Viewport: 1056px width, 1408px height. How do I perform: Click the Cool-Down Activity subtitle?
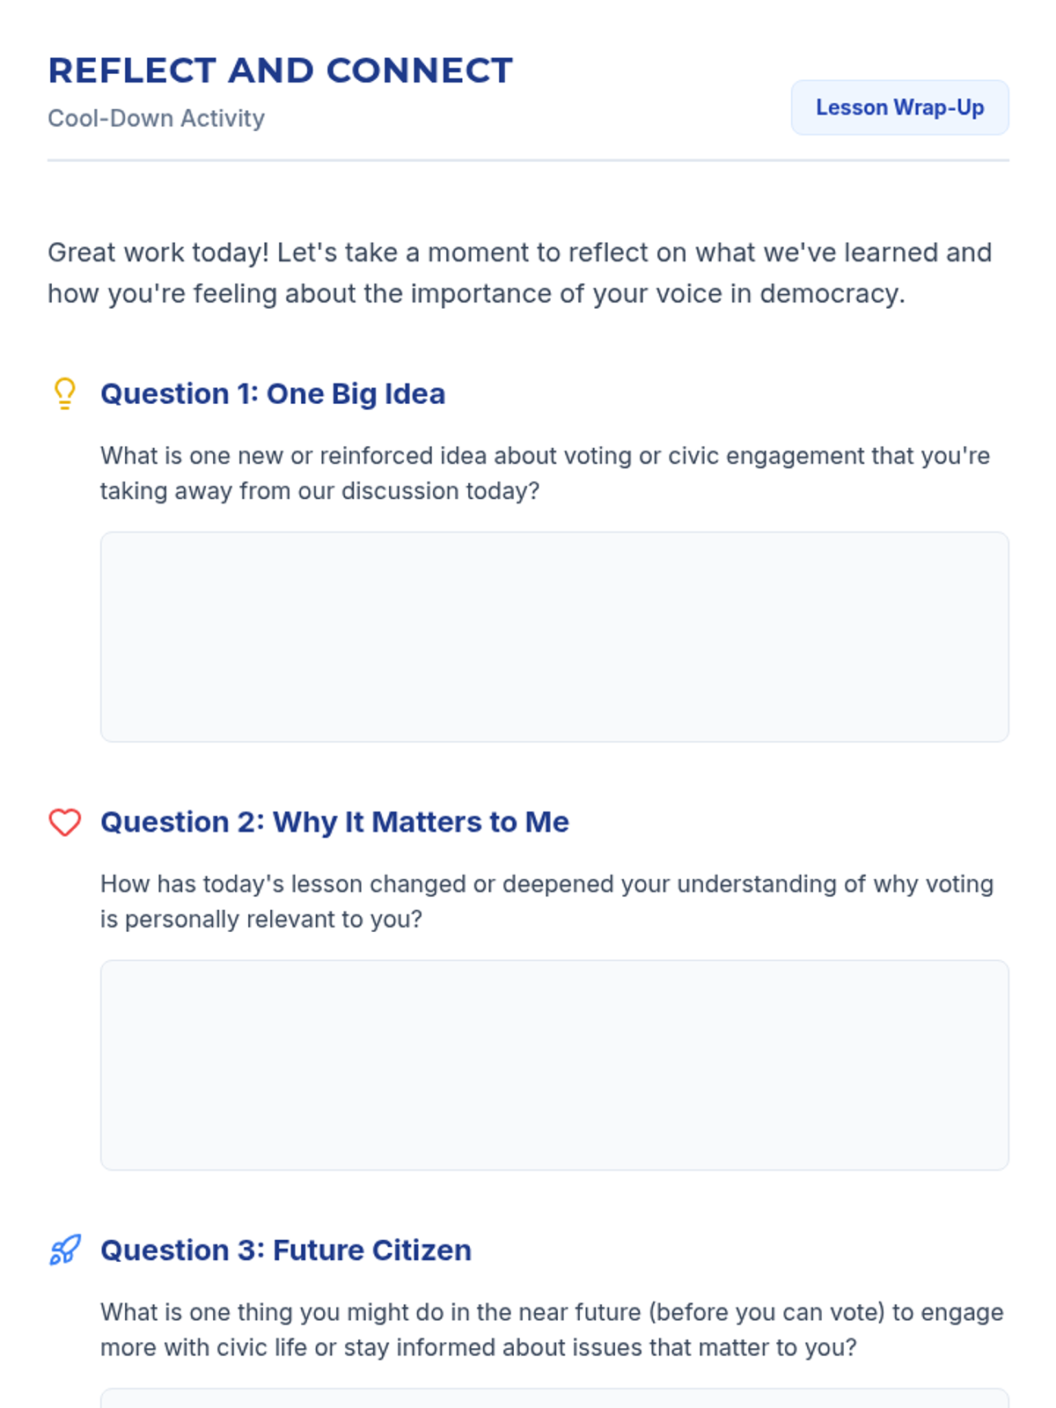tap(156, 118)
